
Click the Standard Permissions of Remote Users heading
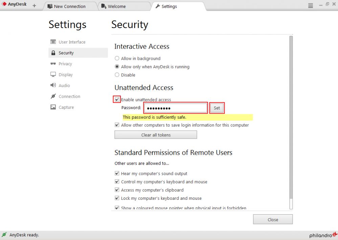pos(173,152)
